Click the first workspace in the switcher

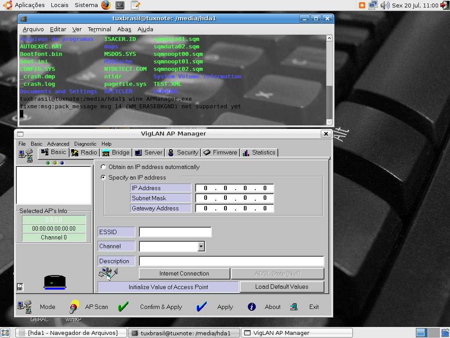coord(421,333)
